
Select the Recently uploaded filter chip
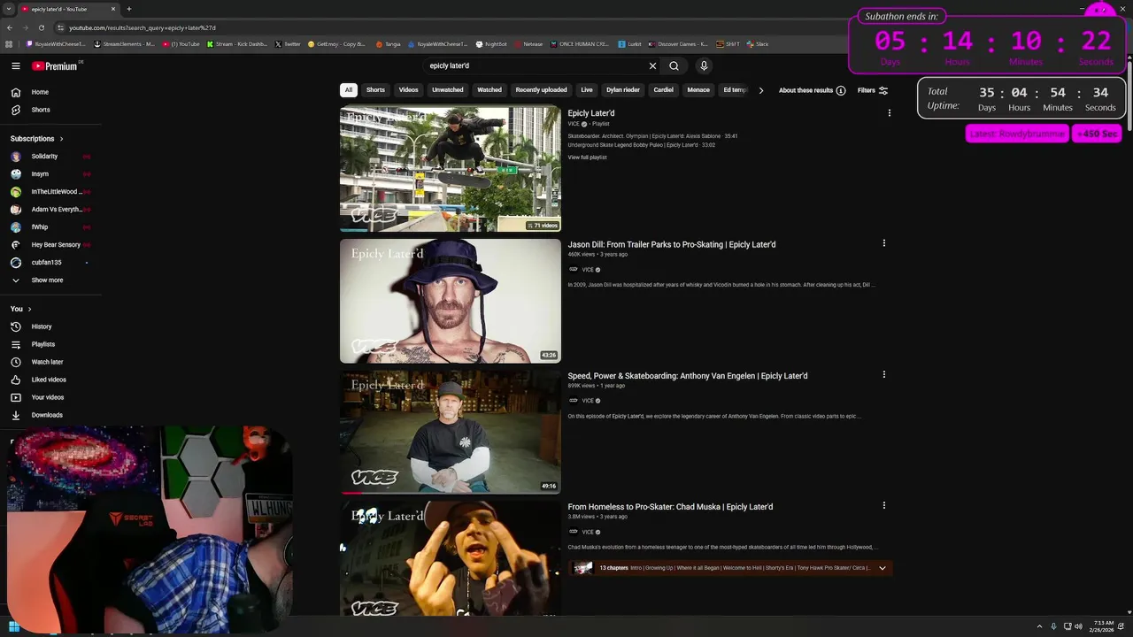(541, 90)
